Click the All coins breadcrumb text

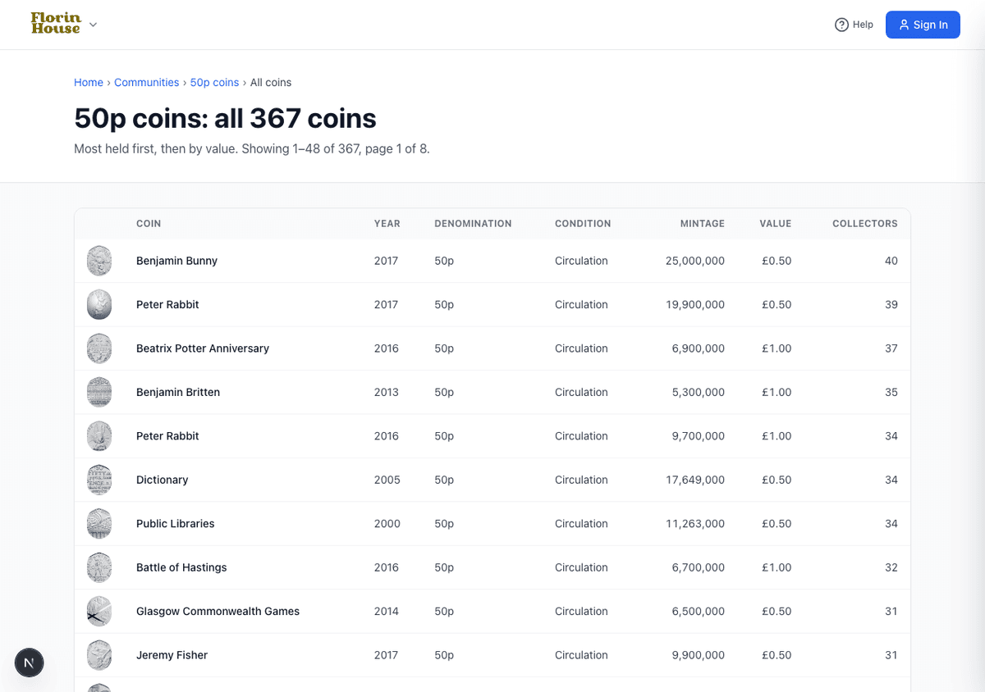coord(271,83)
